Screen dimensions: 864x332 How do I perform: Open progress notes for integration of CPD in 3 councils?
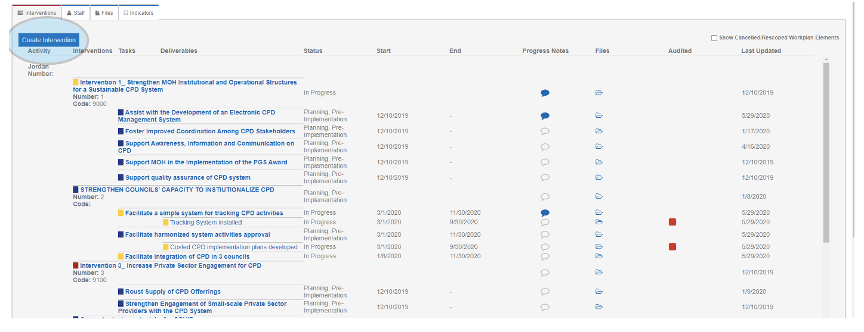545,257
